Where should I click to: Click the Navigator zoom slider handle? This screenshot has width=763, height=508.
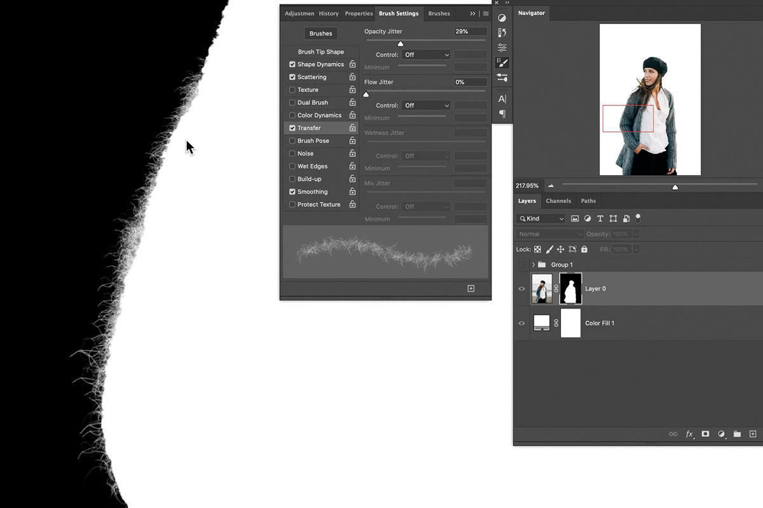675,187
